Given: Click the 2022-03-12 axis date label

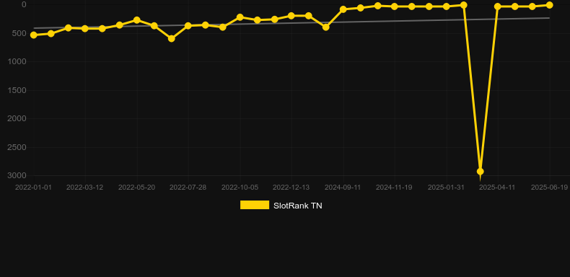Looking at the screenshot, I should [84, 188].
